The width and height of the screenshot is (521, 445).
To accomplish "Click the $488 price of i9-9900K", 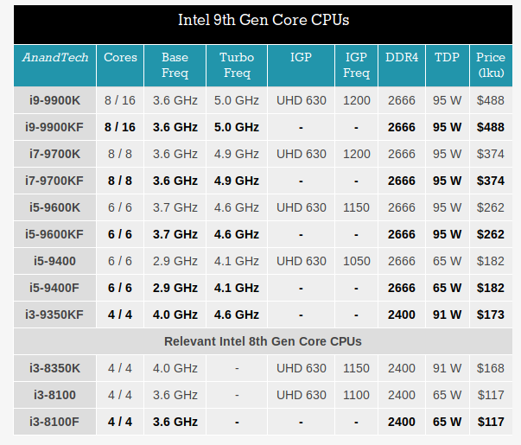I will point(491,100).
